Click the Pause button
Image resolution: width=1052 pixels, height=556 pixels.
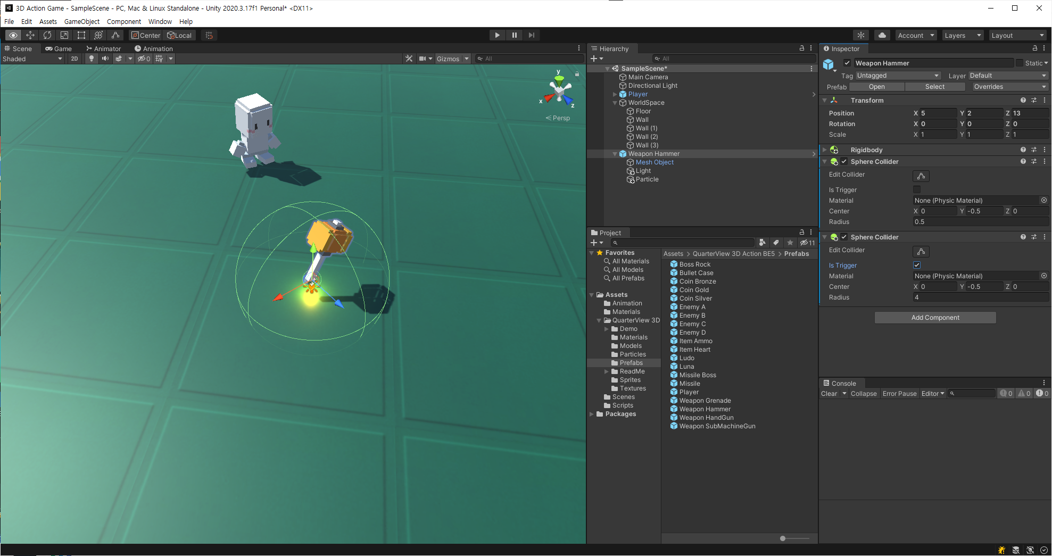pos(515,35)
